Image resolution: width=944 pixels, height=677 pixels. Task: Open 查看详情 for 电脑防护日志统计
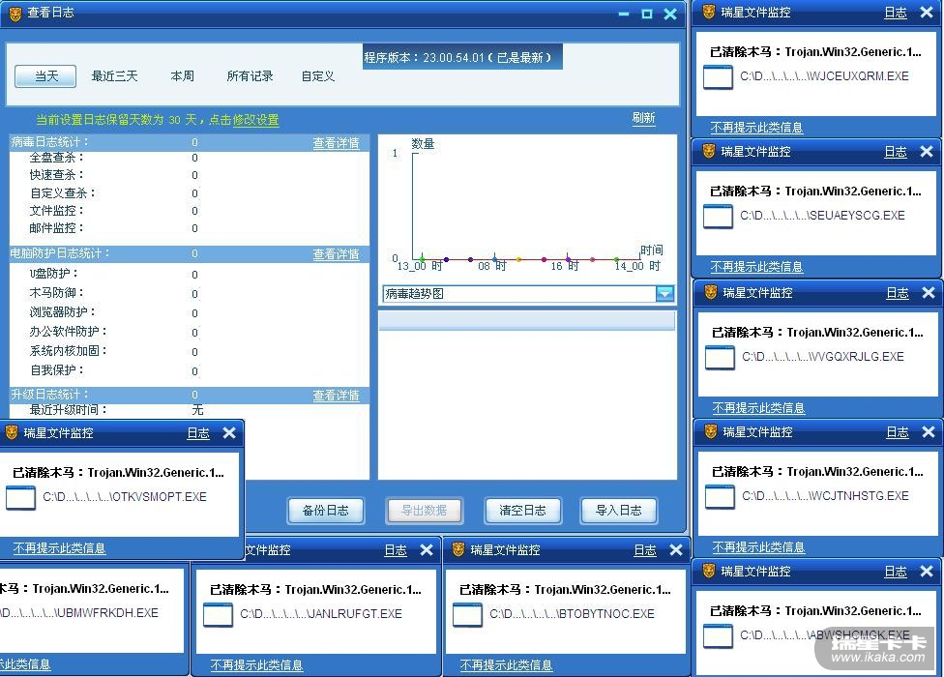coord(336,254)
